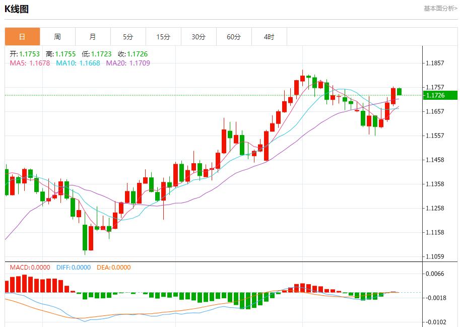The image size is (461, 327).
Task: Switch to the 周 weekly timeframe tab
Action: (57, 36)
